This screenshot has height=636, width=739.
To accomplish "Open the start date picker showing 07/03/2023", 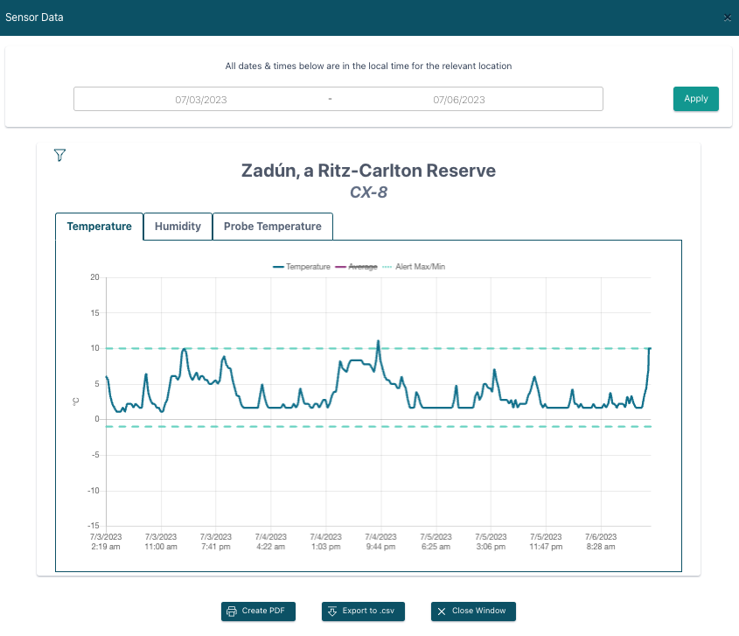I will point(201,99).
